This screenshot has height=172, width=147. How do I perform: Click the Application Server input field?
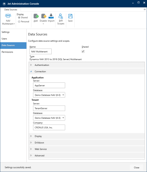tap(49, 85)
